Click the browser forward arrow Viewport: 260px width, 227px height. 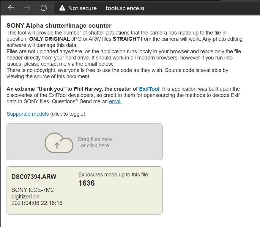(27, 8)
